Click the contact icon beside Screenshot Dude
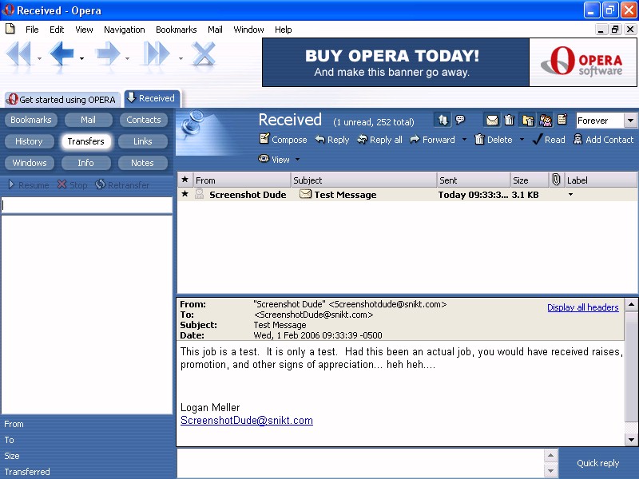 (199, 194)
